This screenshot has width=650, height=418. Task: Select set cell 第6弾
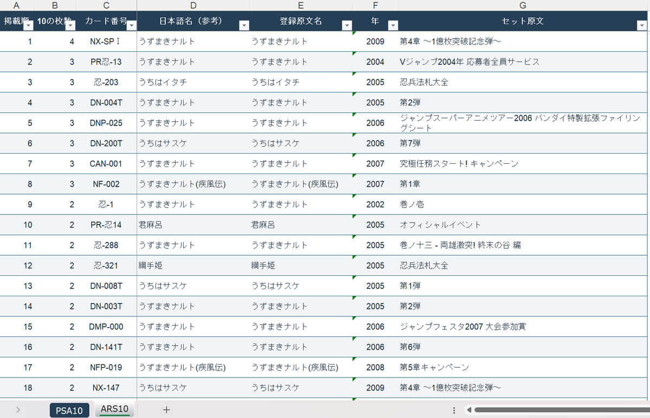[x=523, y=347]
